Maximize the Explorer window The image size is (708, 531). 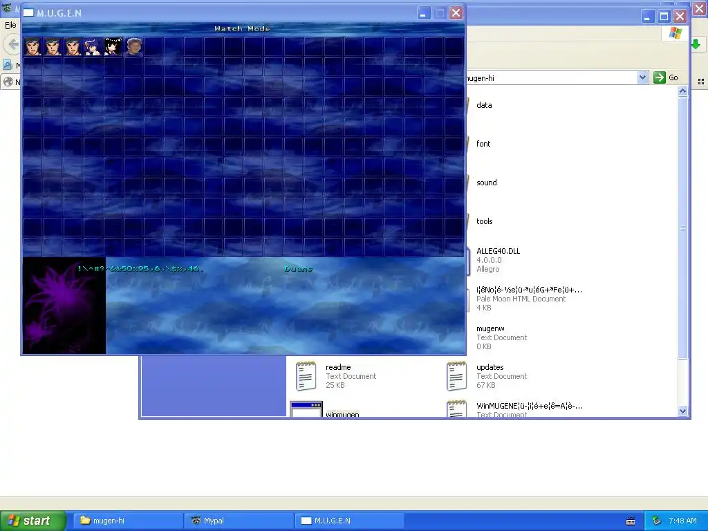point(664,17)
